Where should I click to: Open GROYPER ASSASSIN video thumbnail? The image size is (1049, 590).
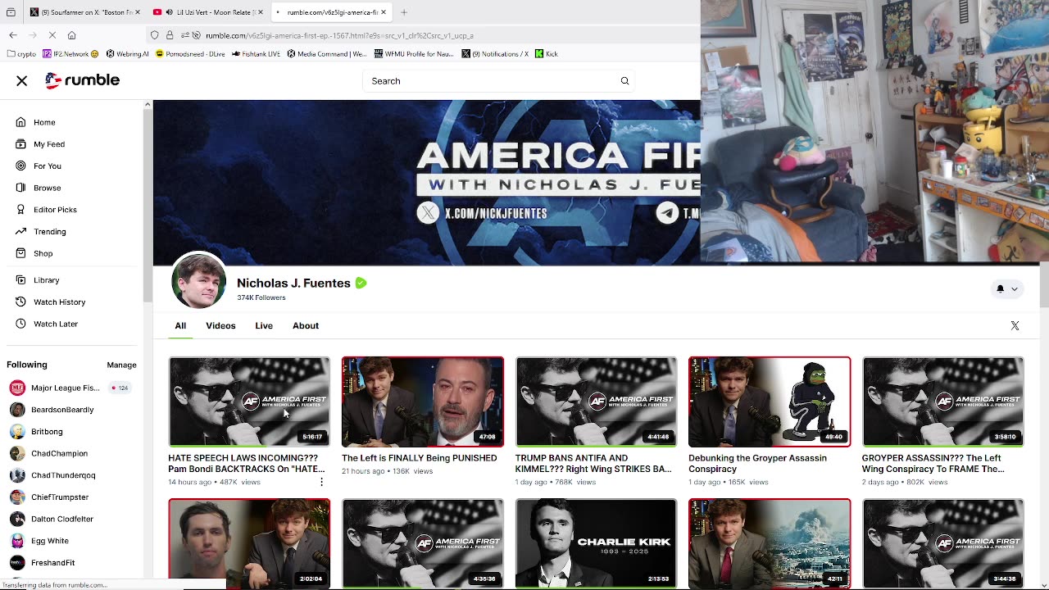(942, 402)
